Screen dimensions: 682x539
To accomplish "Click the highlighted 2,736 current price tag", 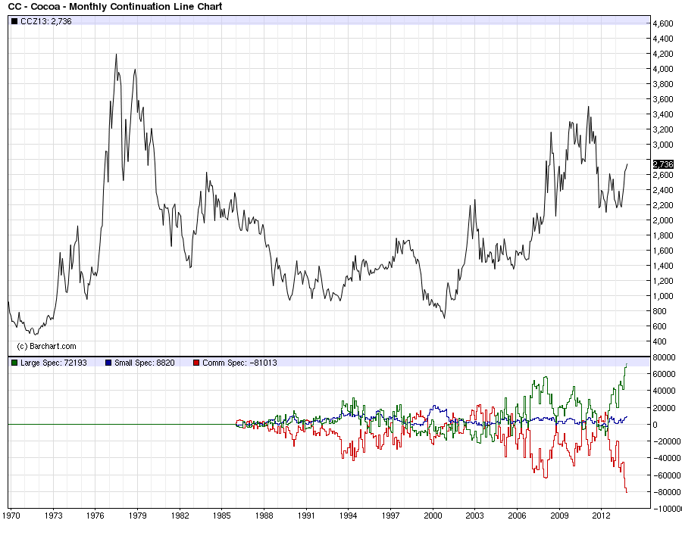I will pos(663,164).
